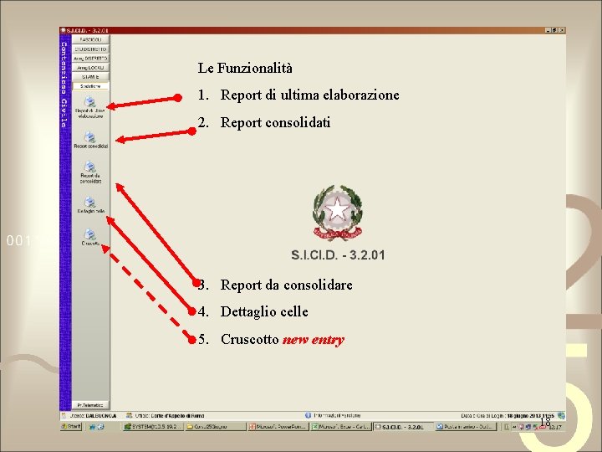Switch to SYSTEM@10.5 taskbar window
This screenshot has width=602, height=452.
(x=153, y=427)
